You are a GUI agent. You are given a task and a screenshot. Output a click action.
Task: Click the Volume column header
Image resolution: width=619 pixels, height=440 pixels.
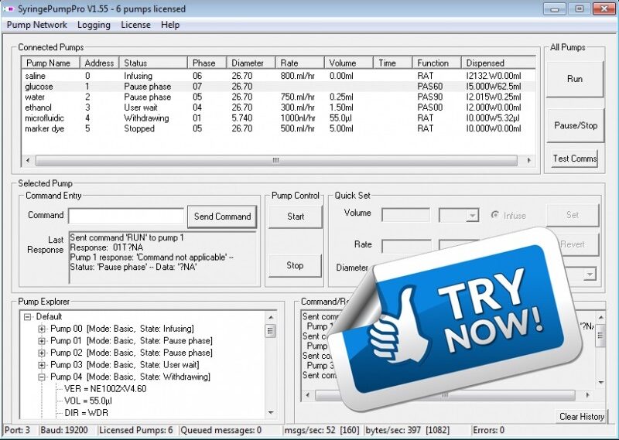coord(349,63)
